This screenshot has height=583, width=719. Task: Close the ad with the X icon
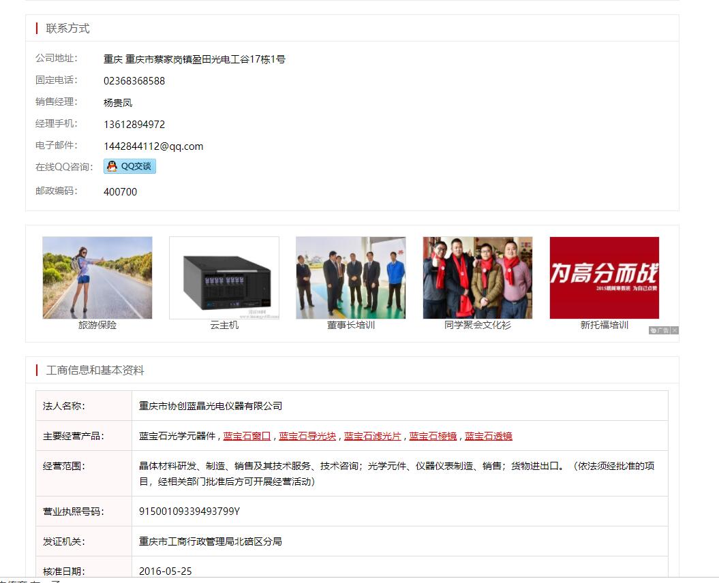point(675,330)
